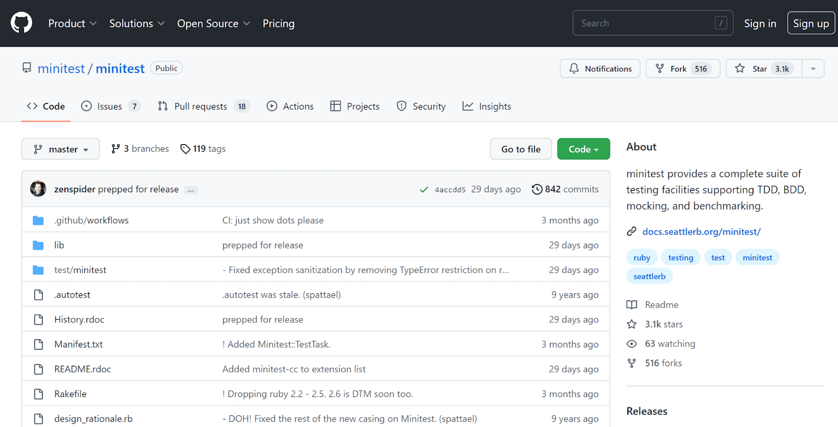838x427 pixels.
Task: Open the master branch dropdown
Action: 60,149
